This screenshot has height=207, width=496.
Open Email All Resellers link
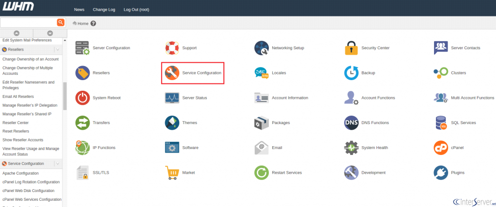coord(18,97)
